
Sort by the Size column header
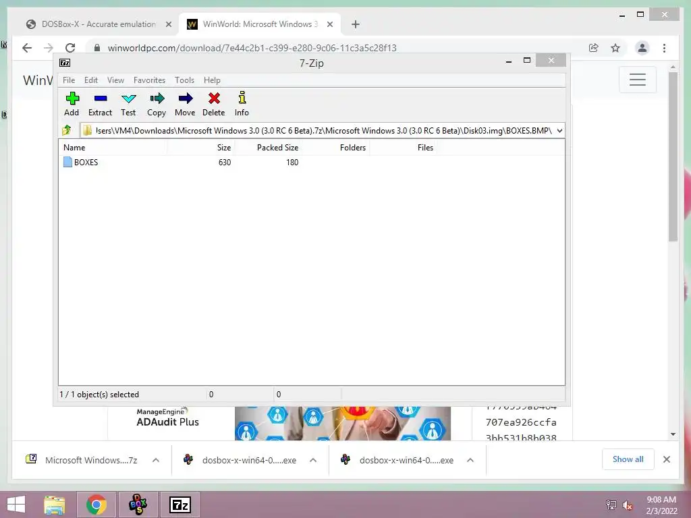(200, 148)
